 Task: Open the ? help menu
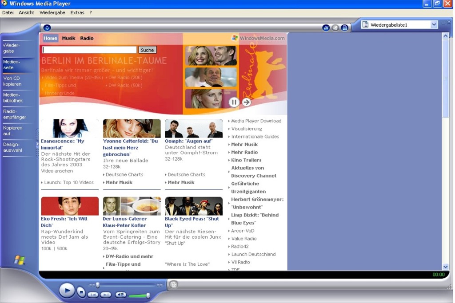[x=91, y=12]
